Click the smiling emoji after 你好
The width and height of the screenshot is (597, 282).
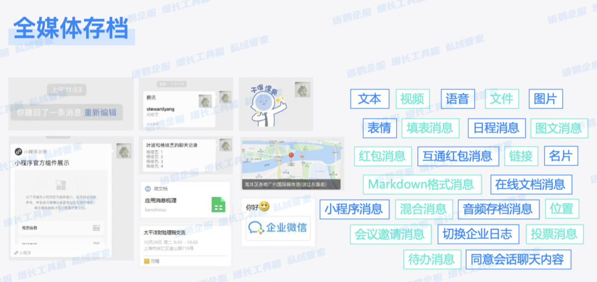(x=265, y=207)
